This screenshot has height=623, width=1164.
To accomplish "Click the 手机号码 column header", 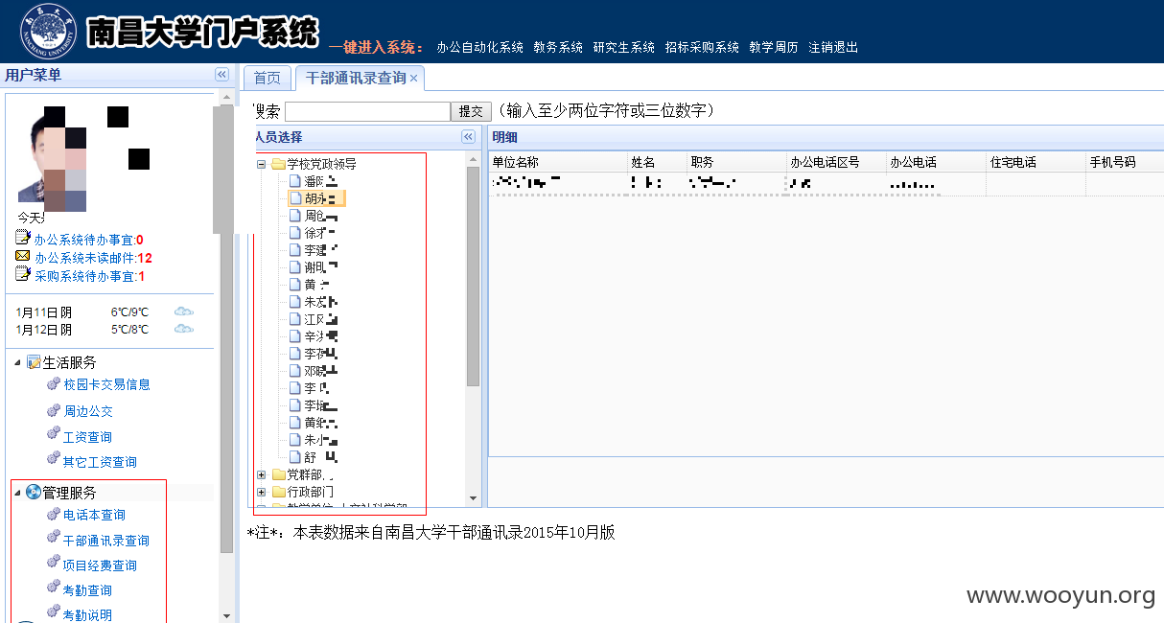I will (1124, 162).
